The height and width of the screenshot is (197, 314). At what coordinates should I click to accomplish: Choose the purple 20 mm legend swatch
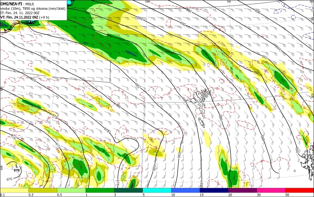pyautogui.click(x=242, y=190)
